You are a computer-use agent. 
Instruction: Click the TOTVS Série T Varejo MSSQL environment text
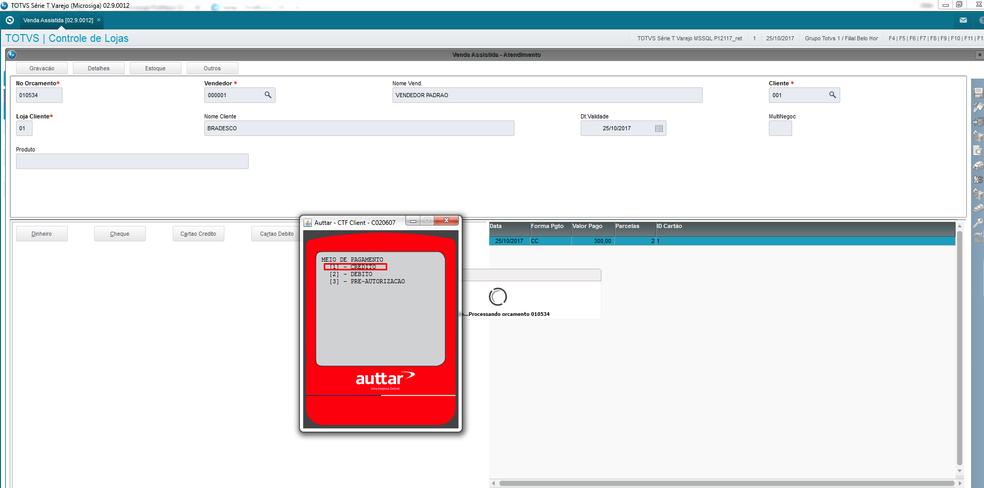[x=689, y=38]
